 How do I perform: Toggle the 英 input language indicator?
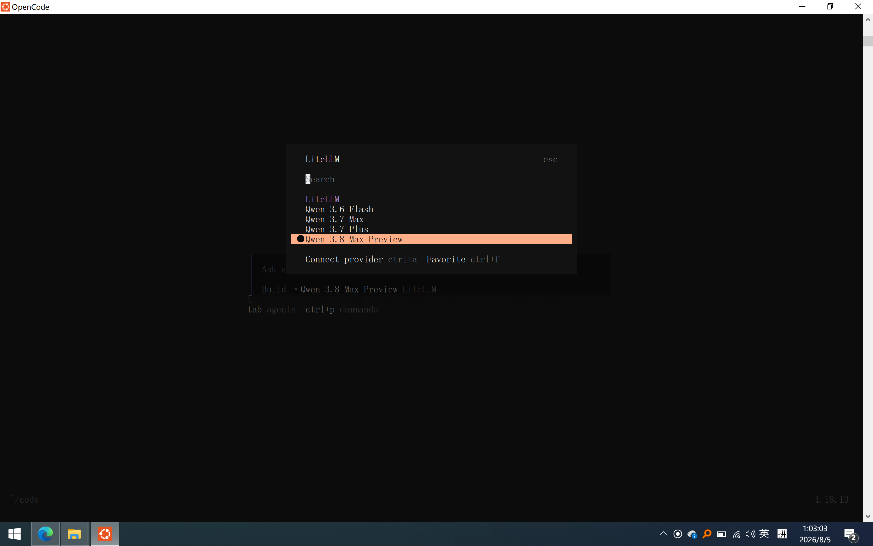pyautogui.click(x=764, y=533)
